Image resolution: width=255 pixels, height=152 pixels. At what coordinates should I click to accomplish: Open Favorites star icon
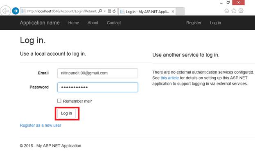tap(234, 11)
